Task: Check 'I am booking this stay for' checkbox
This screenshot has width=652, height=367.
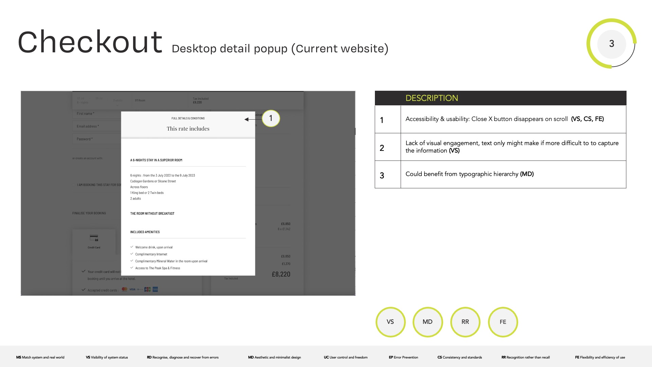Action: tap(74, 185)
